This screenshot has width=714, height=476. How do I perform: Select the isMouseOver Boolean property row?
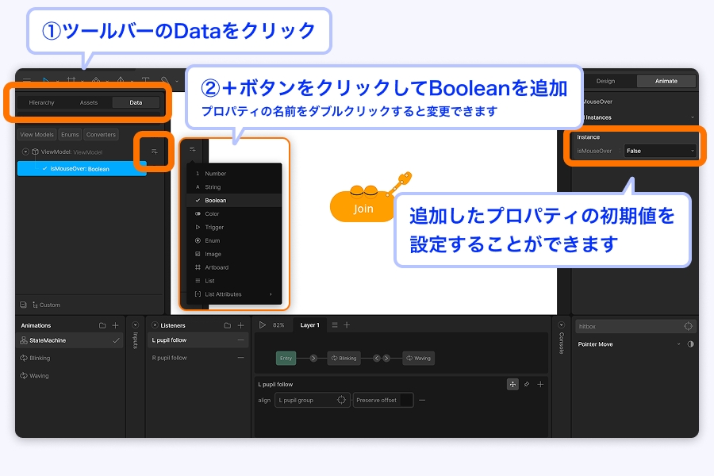[82, 169]
